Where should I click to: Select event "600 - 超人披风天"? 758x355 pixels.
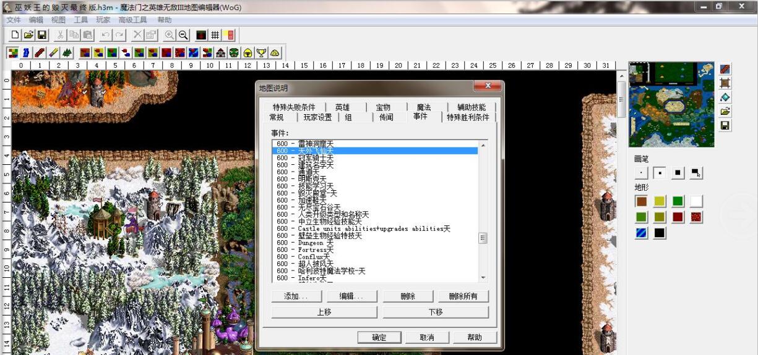click(x=376, y=264)
